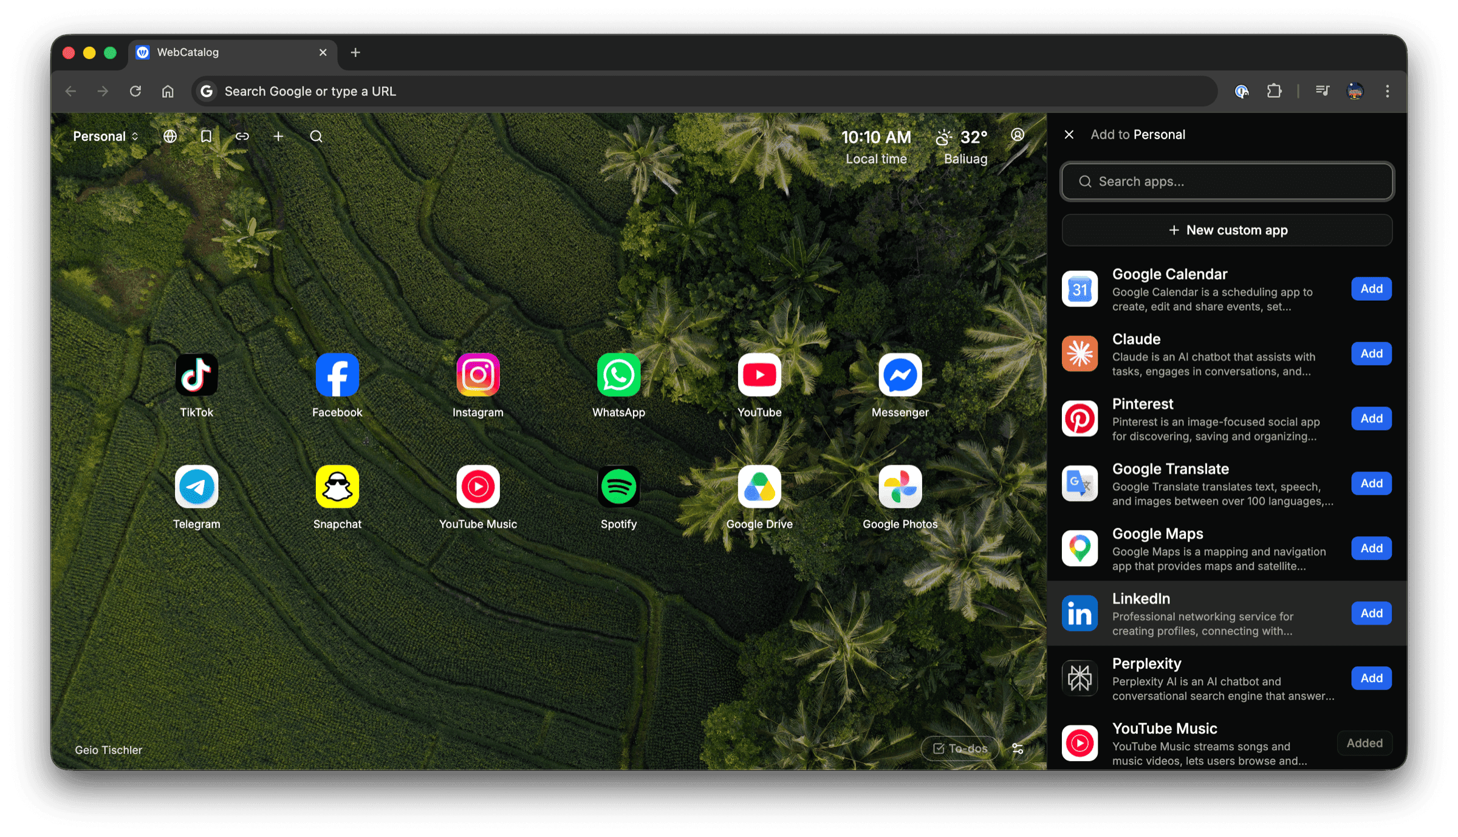
Task: Close the WebCatalog tab
Action: click(x=323, y=52)
